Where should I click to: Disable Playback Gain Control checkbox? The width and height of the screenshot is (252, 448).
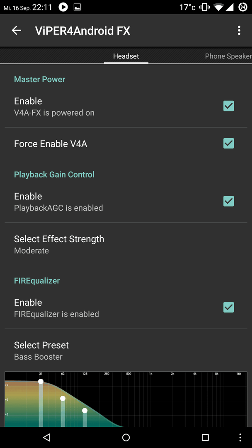click(229, 201)
